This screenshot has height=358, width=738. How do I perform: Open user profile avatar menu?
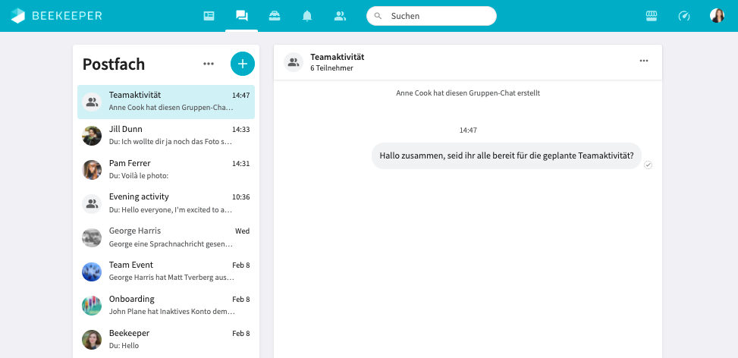pos(717,15)
